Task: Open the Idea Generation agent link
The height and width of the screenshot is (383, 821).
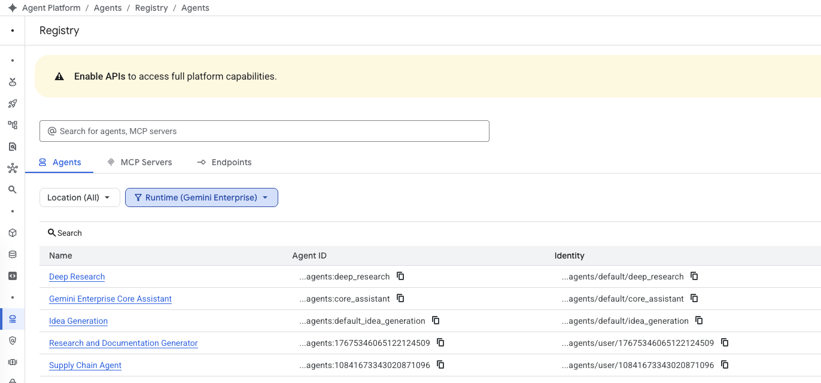Action: pos(78,321)
